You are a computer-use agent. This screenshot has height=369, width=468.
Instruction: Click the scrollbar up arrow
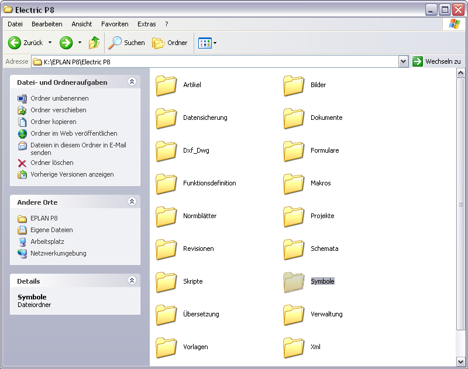pos(460,73)
